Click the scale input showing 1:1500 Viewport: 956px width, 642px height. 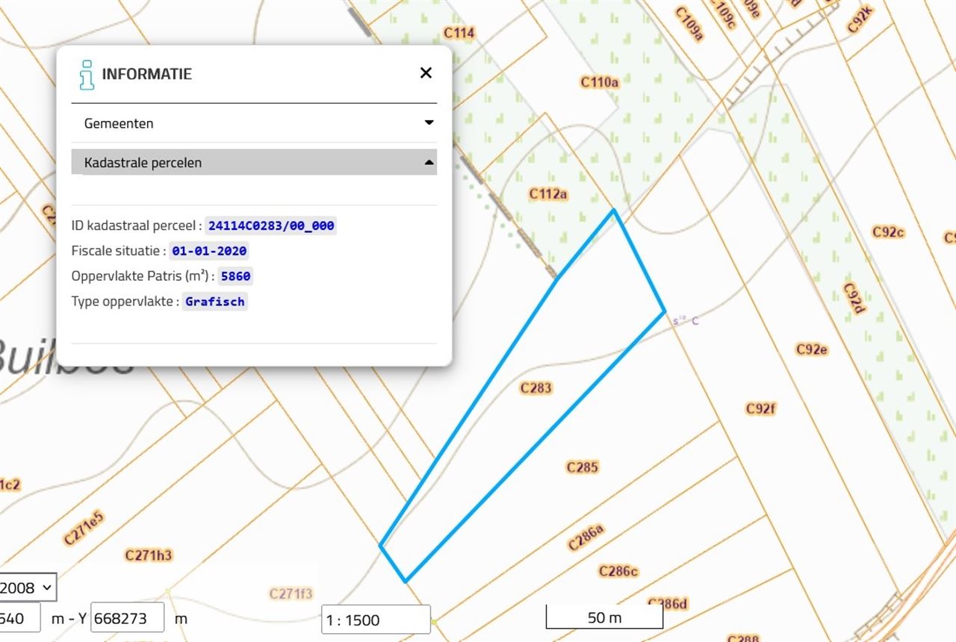coord(375,619)
